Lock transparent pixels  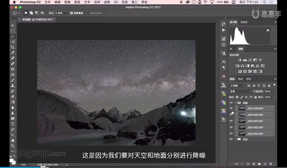(237, 97)
